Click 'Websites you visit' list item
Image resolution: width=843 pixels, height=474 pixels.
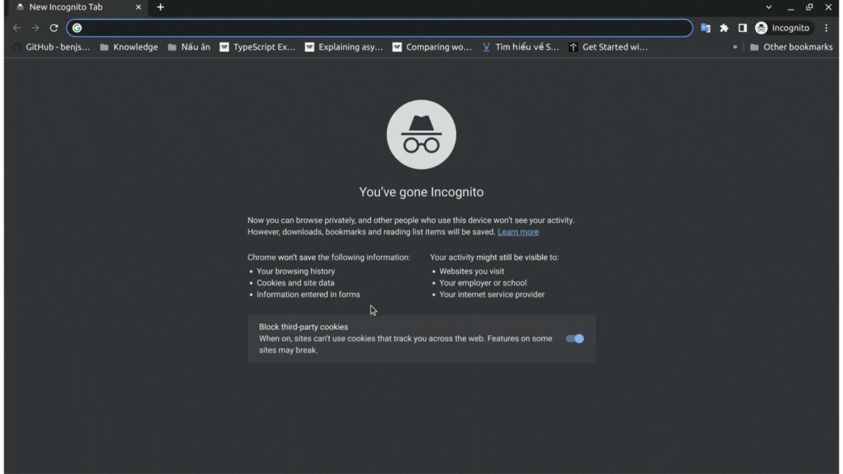[472, 271]
